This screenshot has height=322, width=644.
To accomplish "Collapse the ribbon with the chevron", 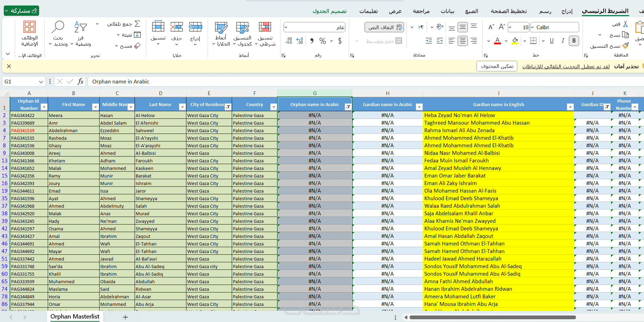I will pyautogui.click(x=8, y=54).
